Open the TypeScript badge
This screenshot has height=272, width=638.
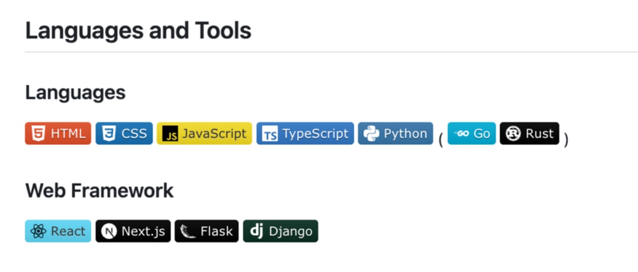point(305,134)
